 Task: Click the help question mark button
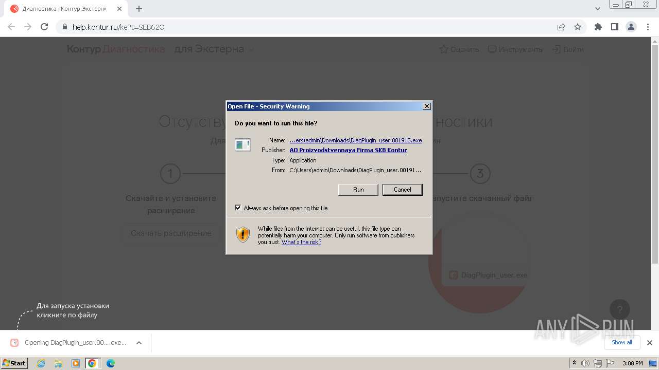(x=620, y=309)
